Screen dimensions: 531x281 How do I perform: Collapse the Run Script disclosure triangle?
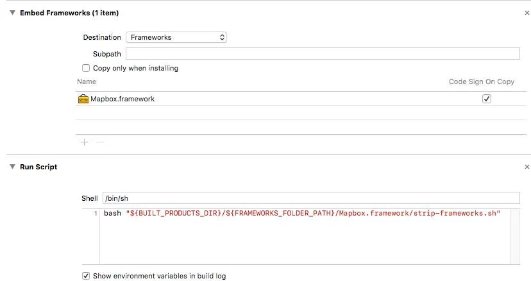[13, 167]
